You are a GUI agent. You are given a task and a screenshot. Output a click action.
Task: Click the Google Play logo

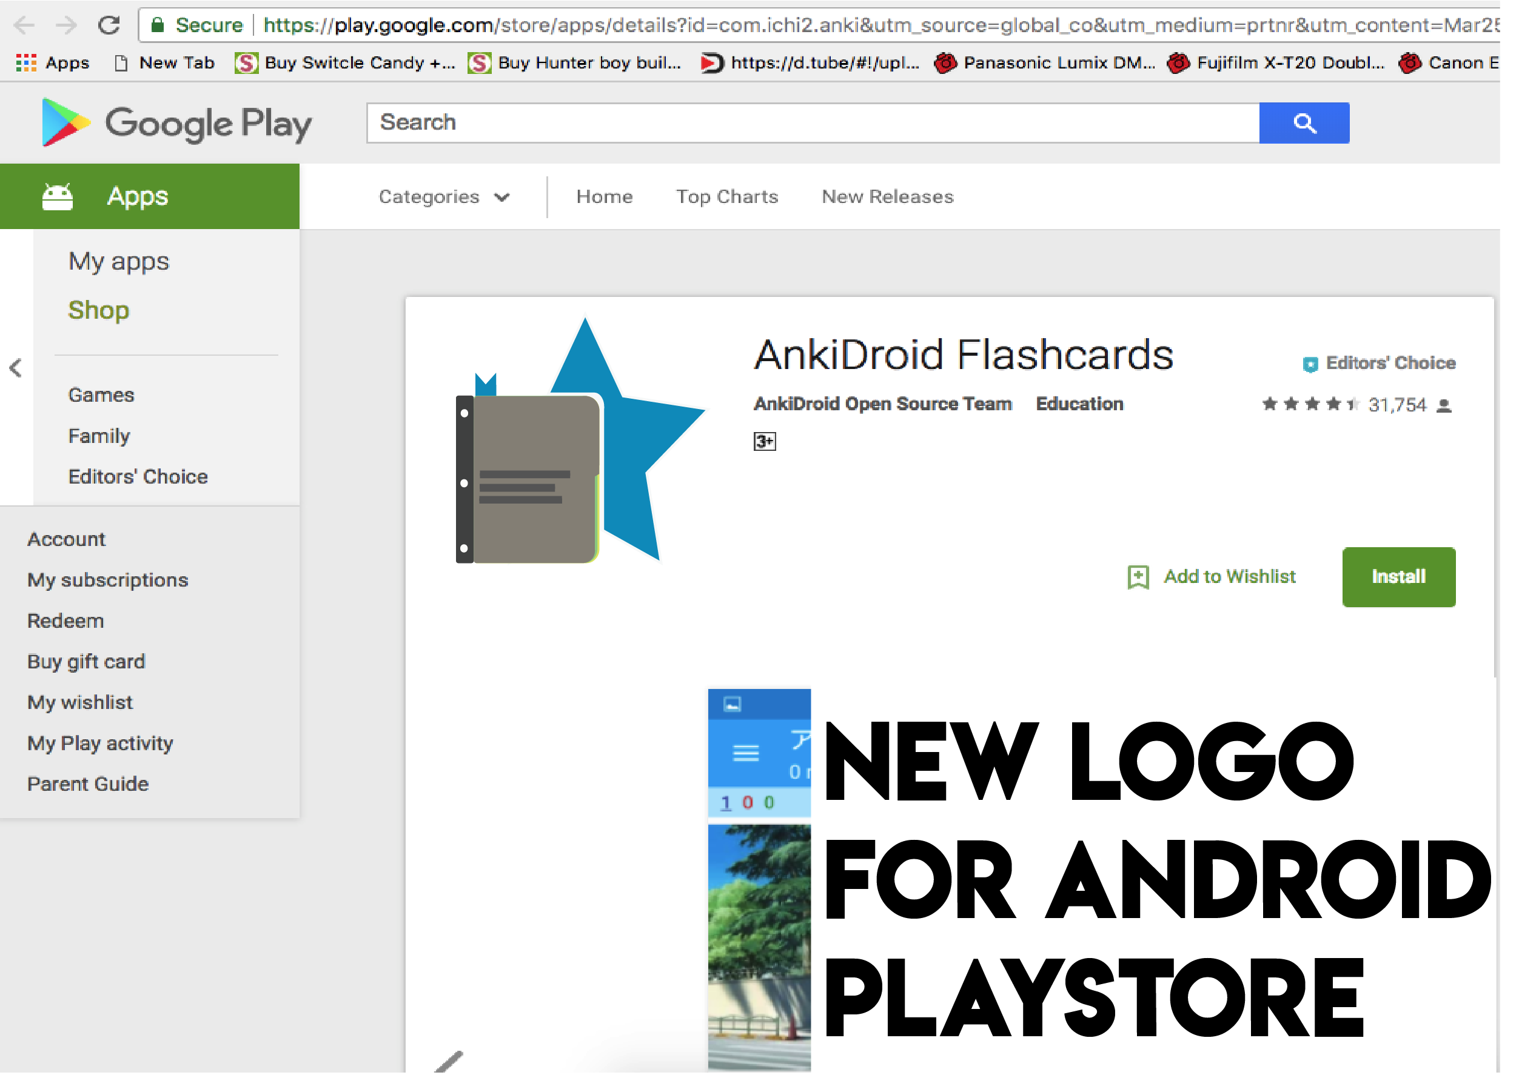(176, 123)
